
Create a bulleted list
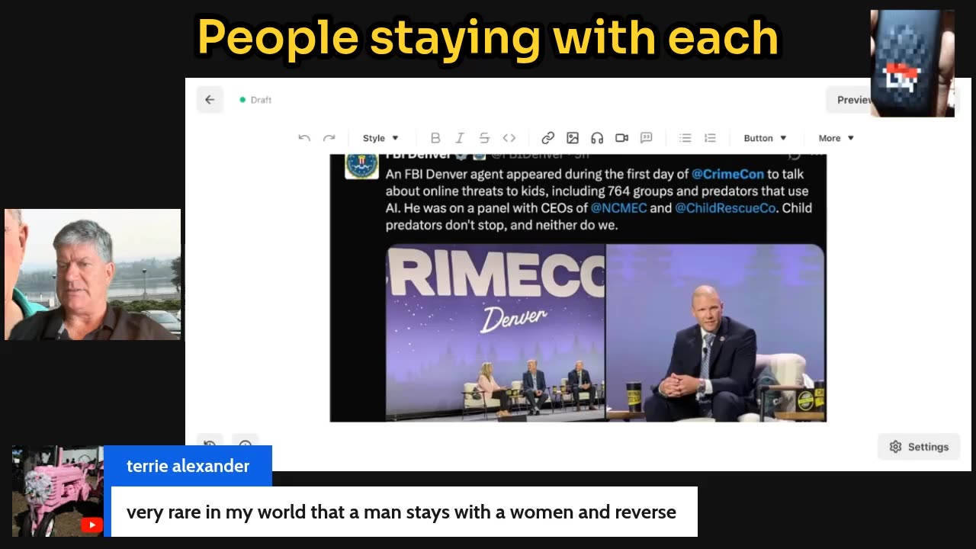pos(685,138)
